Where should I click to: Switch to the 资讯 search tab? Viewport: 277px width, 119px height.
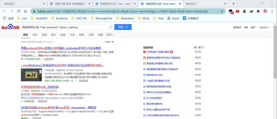pos(35,35)
